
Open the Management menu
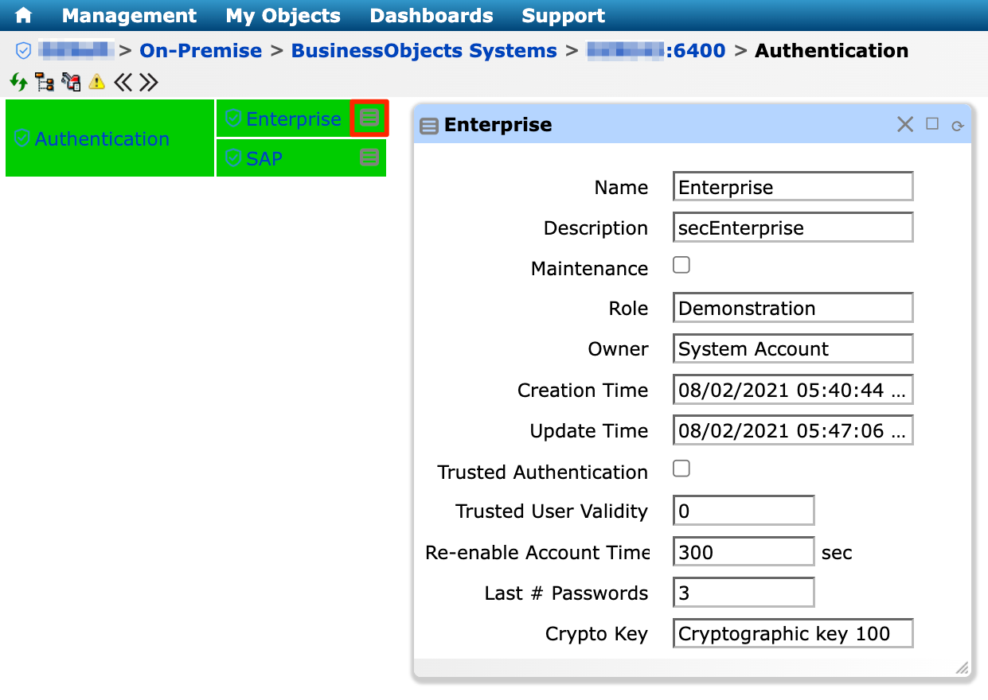[x=129, y=16]
